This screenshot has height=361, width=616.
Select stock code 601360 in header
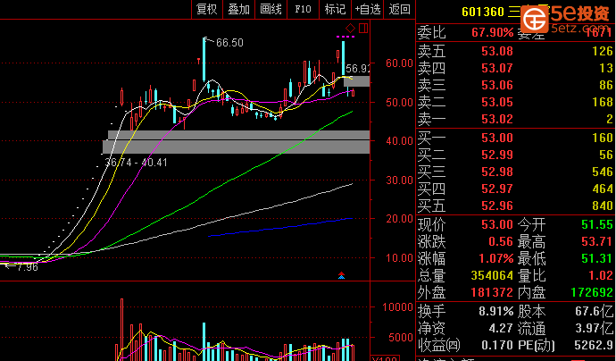483,12
